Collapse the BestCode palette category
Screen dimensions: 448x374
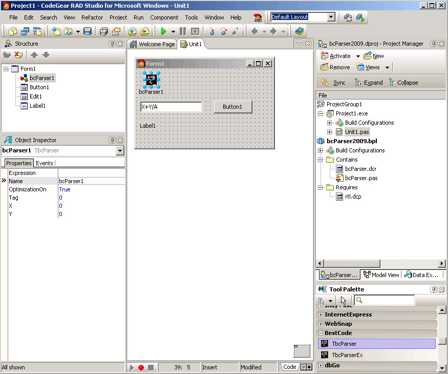tap(321, 333)
